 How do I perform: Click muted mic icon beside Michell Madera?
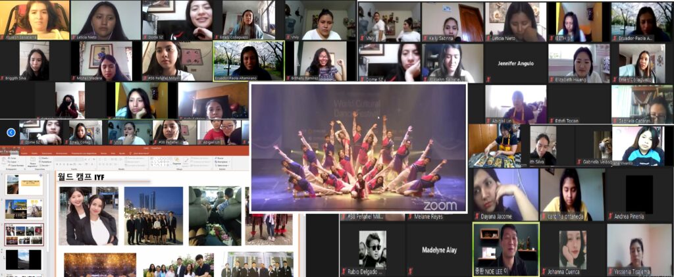coord(74,78)
